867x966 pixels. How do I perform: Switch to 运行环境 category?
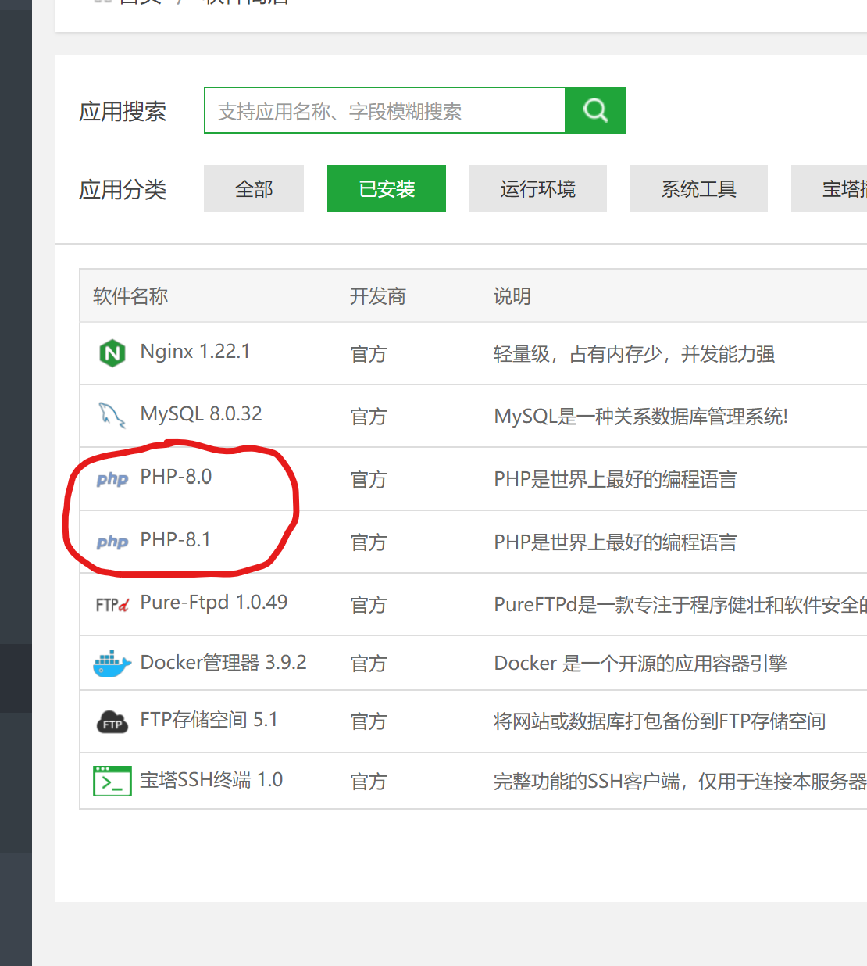point(537,188)
